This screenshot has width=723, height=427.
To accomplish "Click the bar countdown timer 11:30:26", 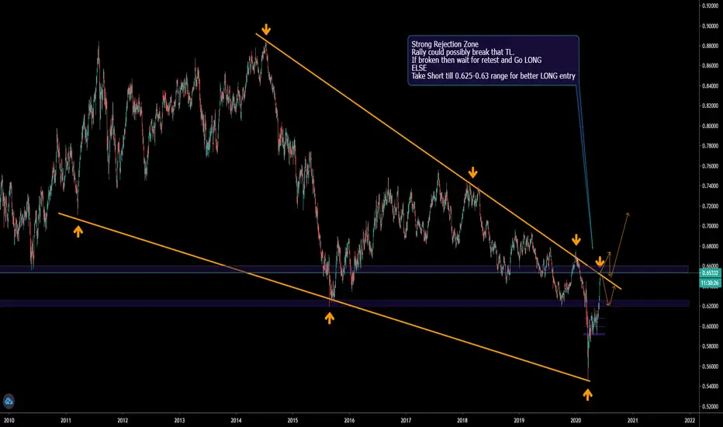I will (x=711, y=283).
